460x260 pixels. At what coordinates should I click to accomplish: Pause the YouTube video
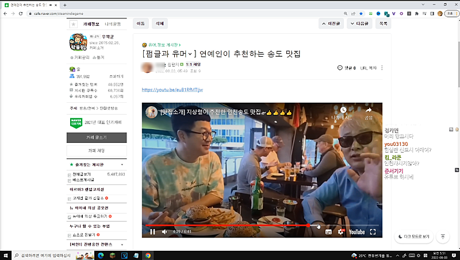pos(152,232)
